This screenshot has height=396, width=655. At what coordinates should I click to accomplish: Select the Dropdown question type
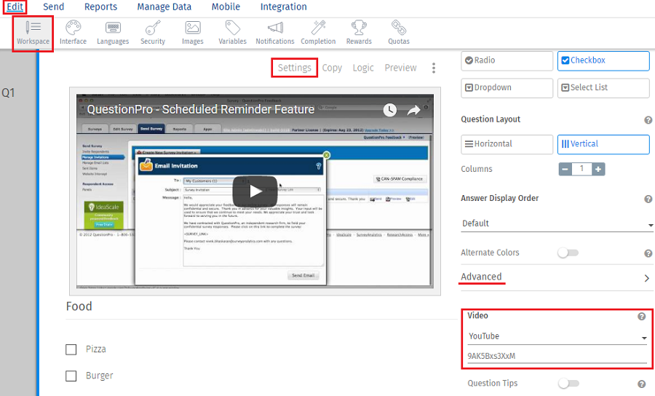507,88
